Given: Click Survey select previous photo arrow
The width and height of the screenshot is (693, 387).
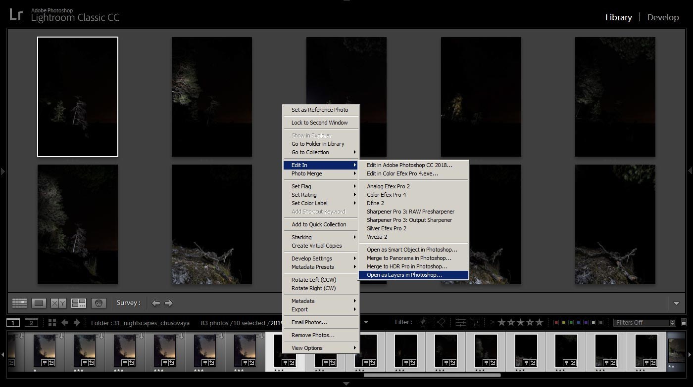Looking at the screenshot, I should point(156,303).
